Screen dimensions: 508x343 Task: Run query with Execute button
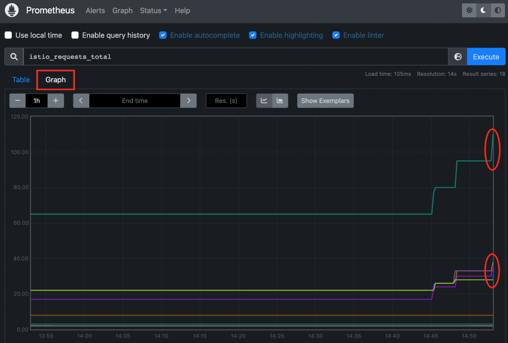(x=486, y=57)
